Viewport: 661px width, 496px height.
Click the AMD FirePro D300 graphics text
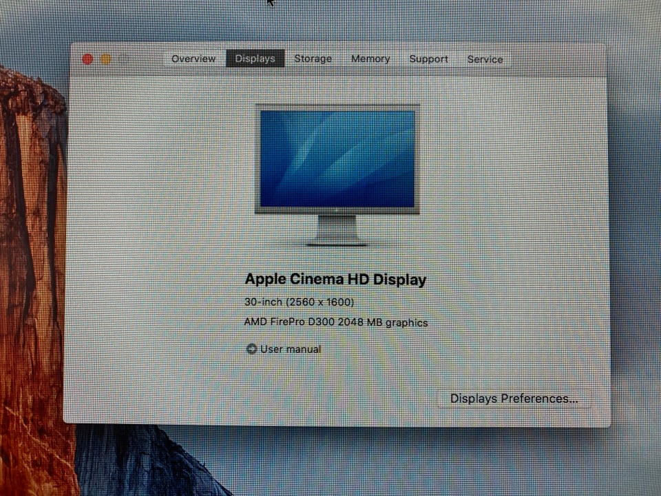tap(336, 322)
